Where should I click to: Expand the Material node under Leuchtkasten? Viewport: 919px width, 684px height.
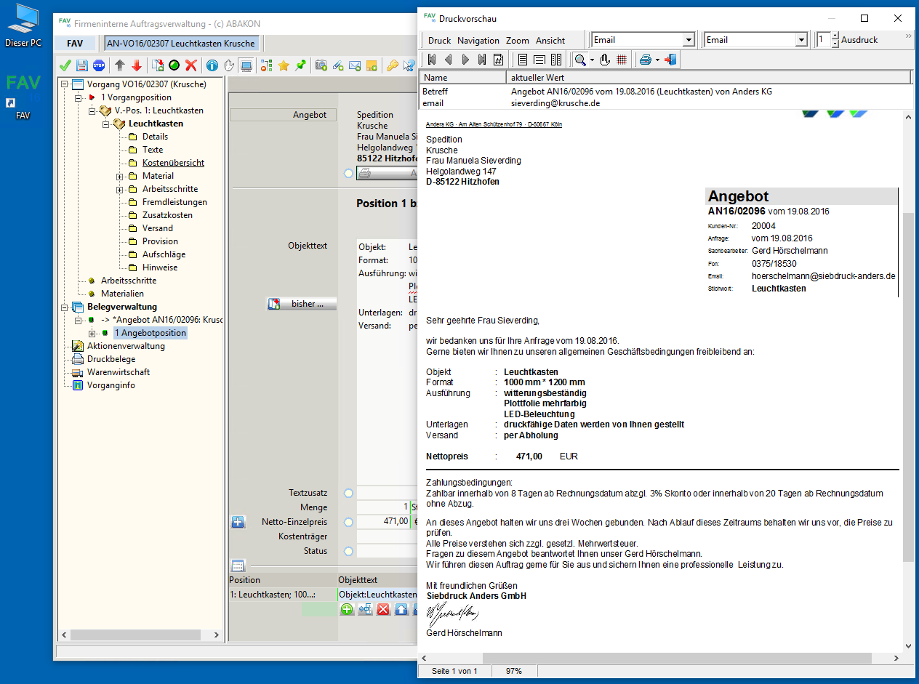click(x=120, y=176)
